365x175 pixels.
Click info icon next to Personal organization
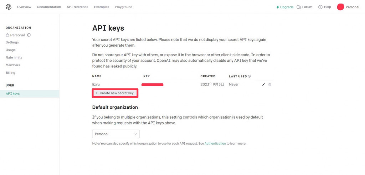(x=29, y=35)
